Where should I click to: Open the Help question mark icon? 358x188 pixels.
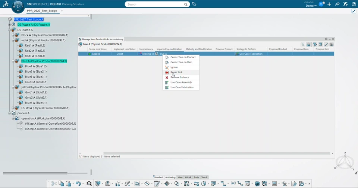click(354, 4)
